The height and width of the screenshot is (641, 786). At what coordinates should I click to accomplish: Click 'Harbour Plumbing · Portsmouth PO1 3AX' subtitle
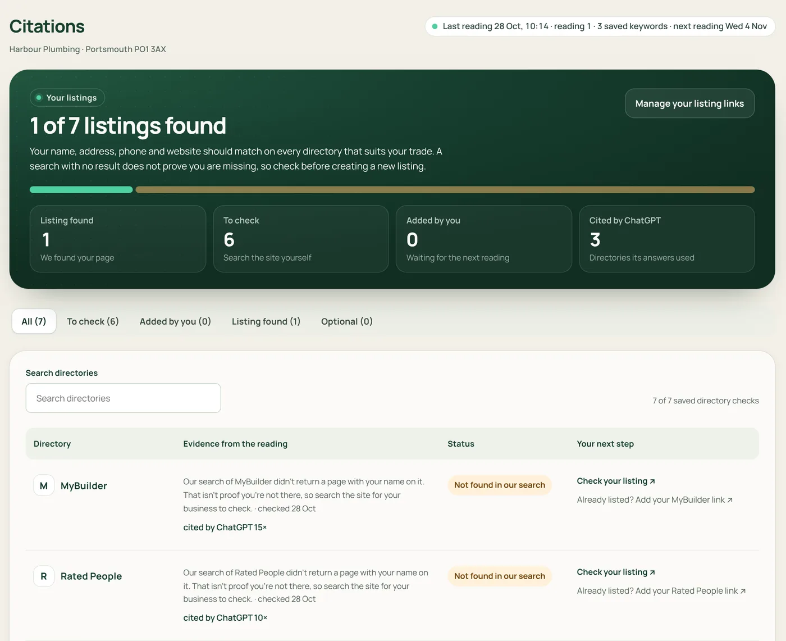pos(88,49)
